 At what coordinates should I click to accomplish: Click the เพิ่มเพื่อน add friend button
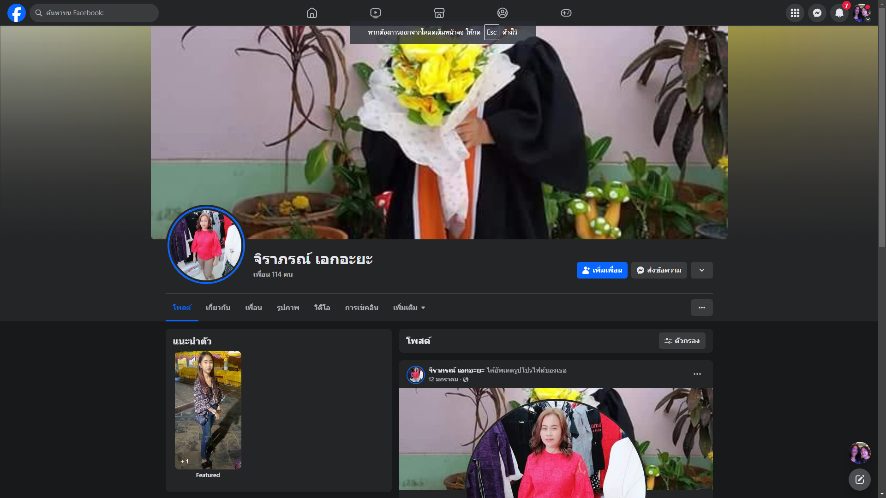click(x=602, y=270)
